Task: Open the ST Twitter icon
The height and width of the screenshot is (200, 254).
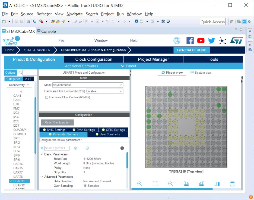Action: point(211,40)
